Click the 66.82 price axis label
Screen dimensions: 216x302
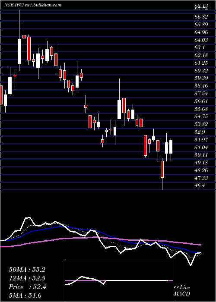[201, 17]
